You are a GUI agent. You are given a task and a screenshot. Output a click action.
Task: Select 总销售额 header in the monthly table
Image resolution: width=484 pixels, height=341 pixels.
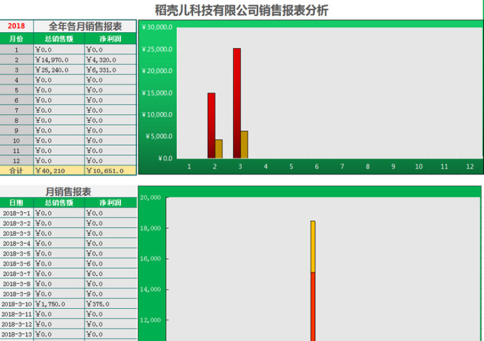click(59, 203)
